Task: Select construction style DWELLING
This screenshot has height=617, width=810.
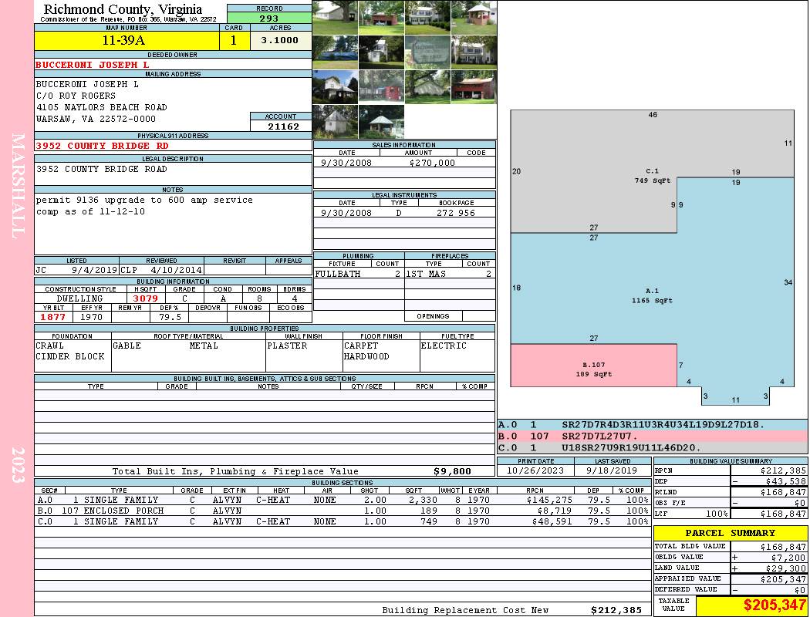Action: tap(80, 298)
